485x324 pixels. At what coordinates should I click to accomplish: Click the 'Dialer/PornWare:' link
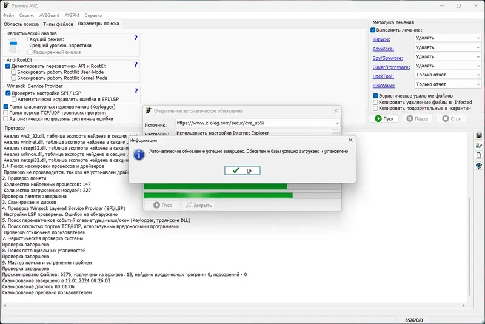pyautogui.click(x=391, y=67)
